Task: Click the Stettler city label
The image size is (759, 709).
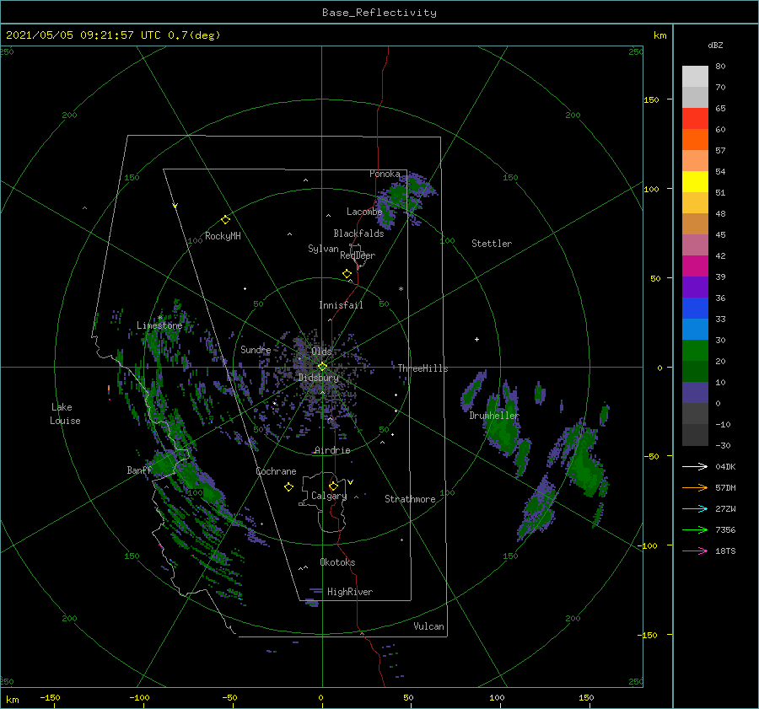Action: 492,244
